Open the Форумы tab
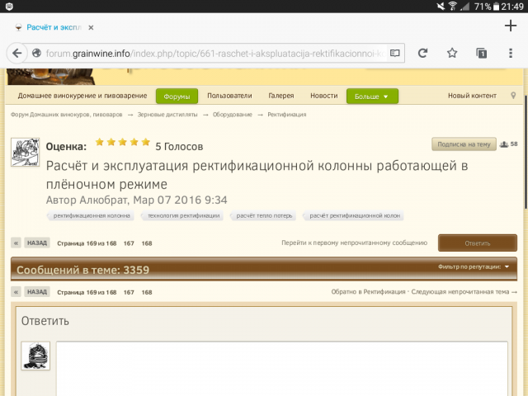The image size is (528, 396). (x=176, y=97)
